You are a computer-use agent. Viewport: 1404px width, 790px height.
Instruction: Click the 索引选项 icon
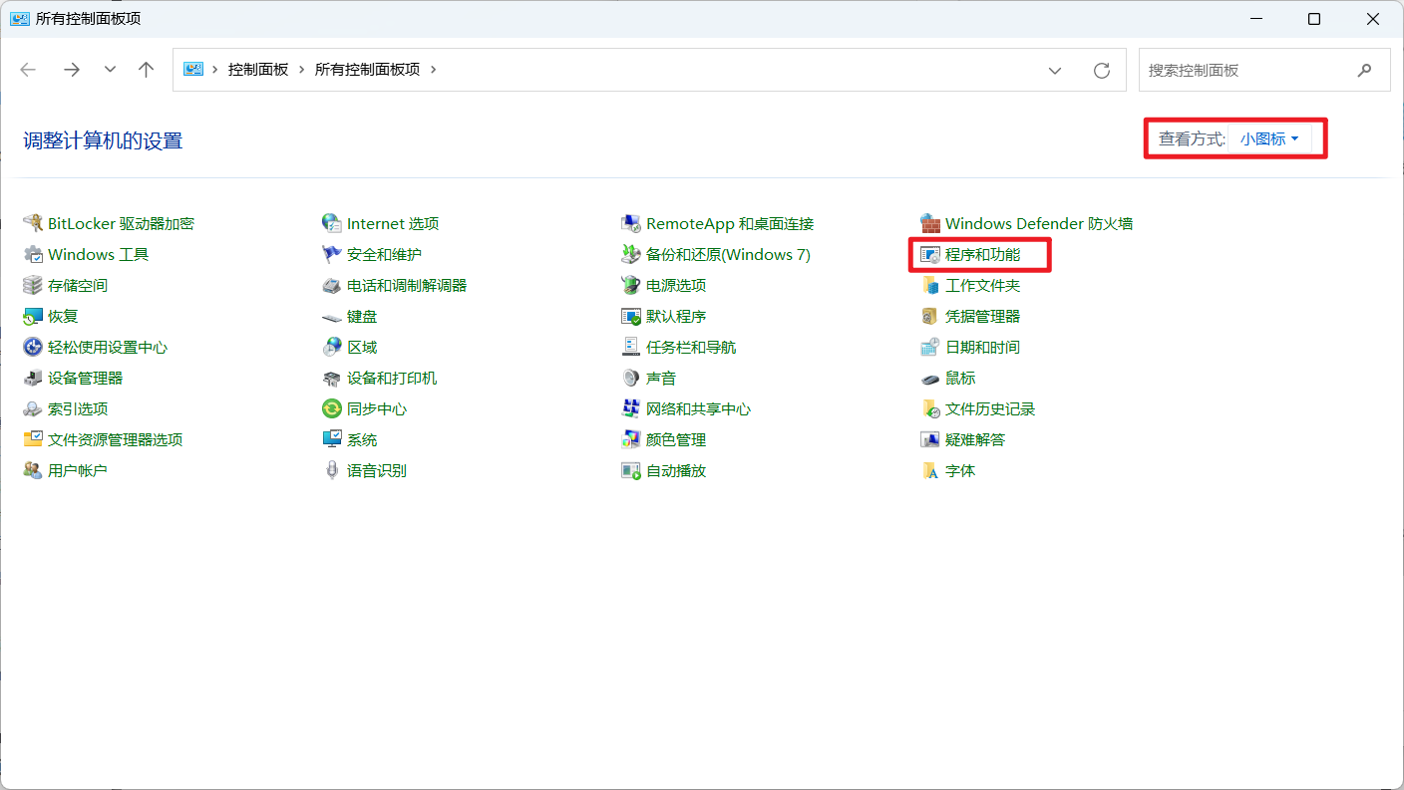point(33,408)
